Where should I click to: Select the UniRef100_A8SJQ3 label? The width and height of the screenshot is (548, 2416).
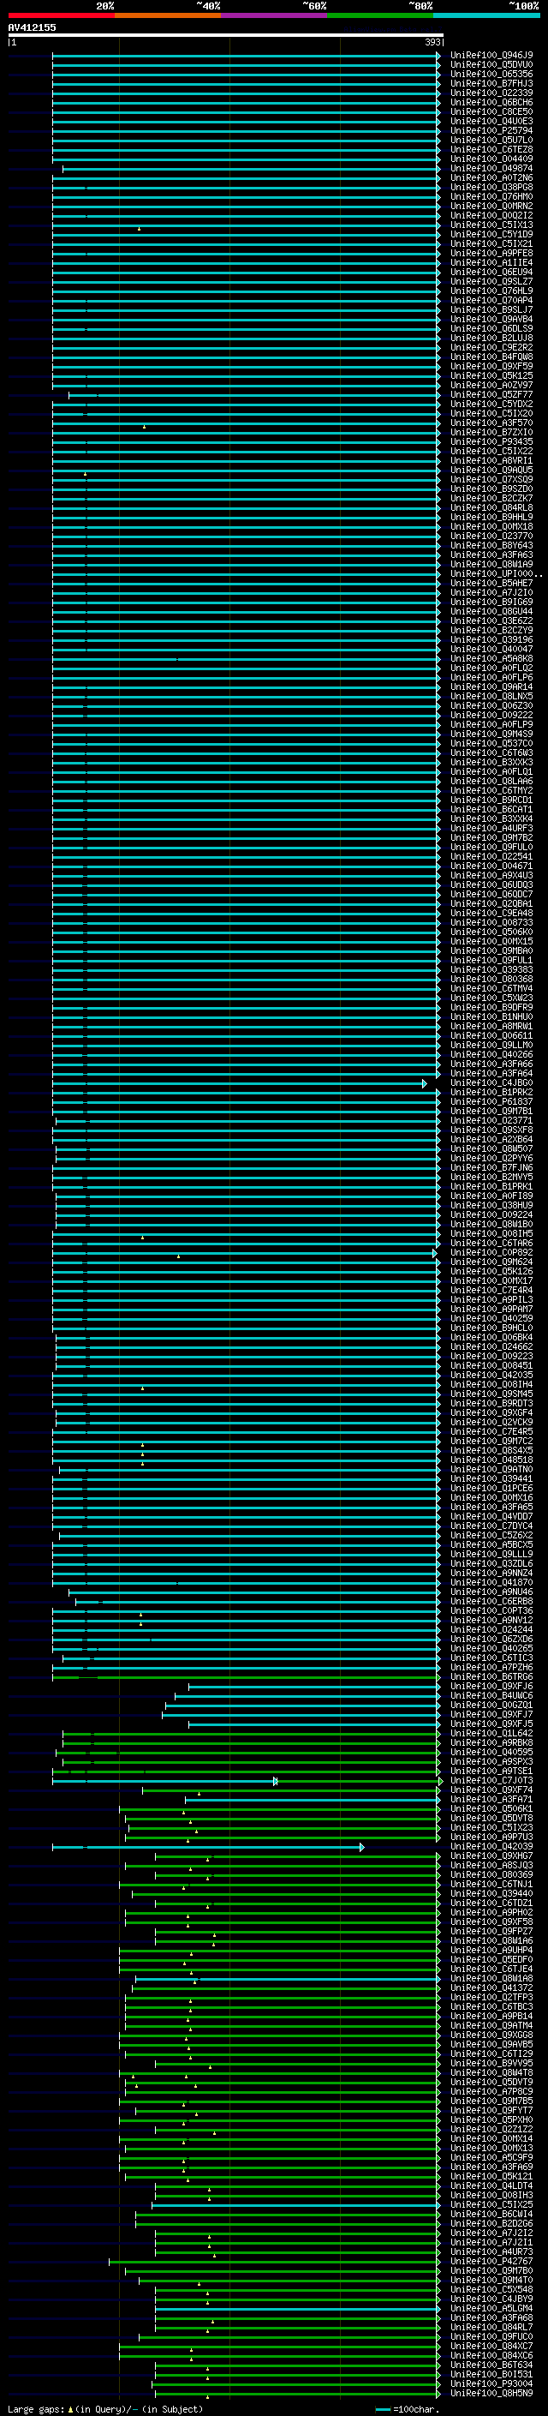tap(491, 1865)
